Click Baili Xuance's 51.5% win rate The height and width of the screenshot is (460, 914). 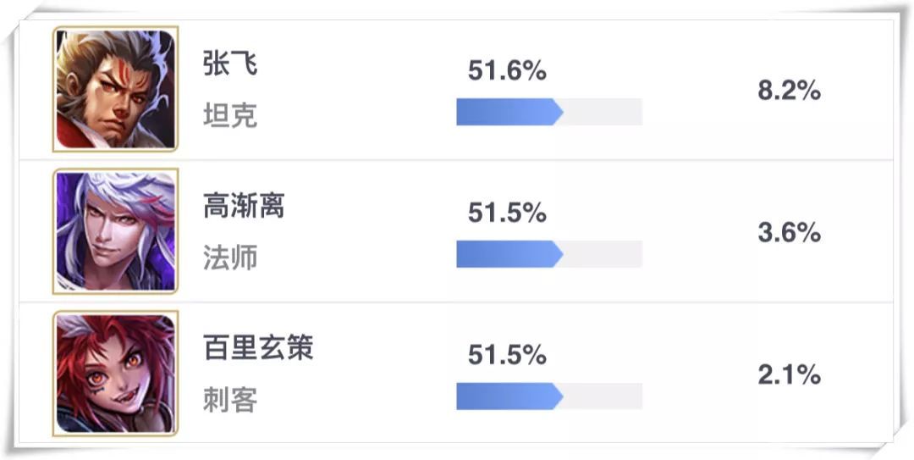pyautogui.click(x=507, y=356)
